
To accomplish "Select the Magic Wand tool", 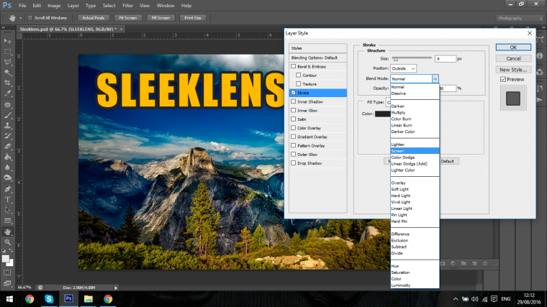I will [7, 73].
